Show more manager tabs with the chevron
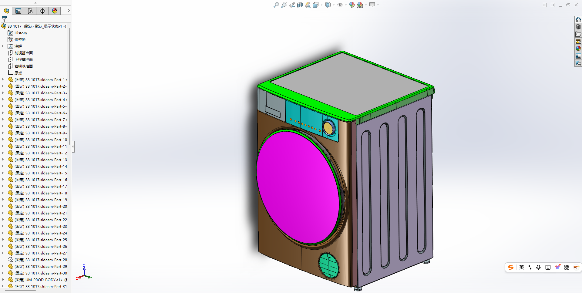This screenshot has height=293, width=582. pyautogui.click(x=69, y=11)
